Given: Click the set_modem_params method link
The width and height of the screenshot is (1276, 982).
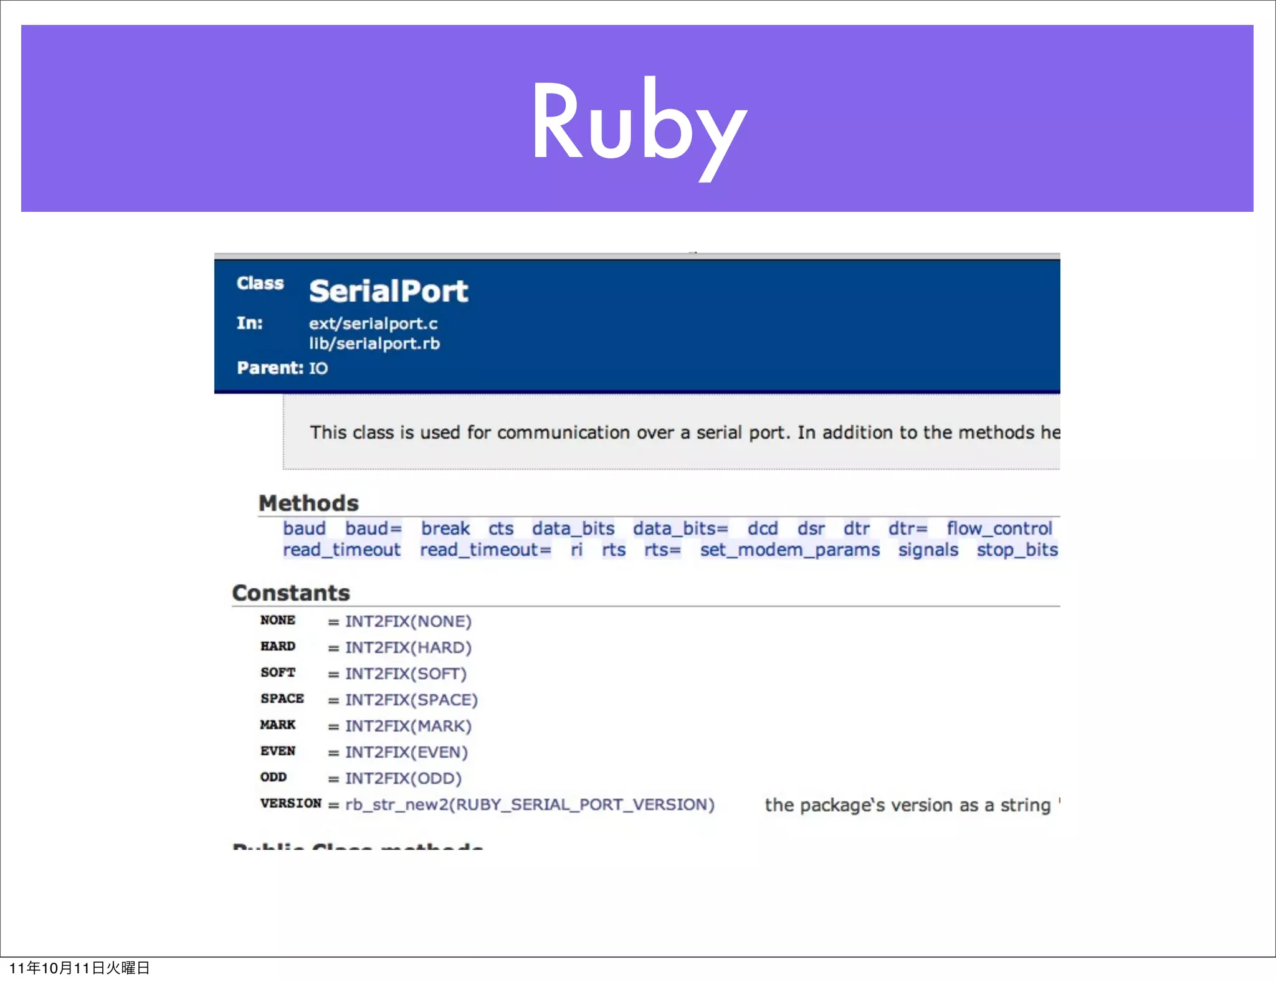Looking at the screenshot, I should (x=789, y=550).
